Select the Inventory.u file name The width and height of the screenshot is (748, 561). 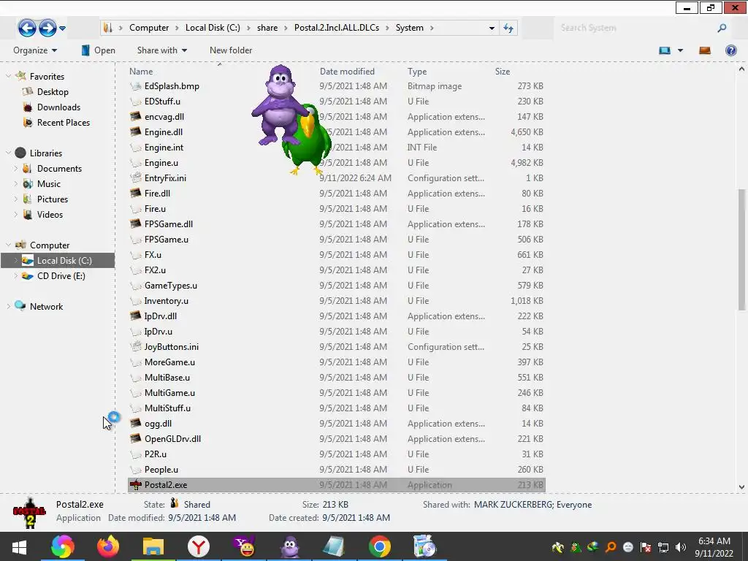tap(166, 300)
